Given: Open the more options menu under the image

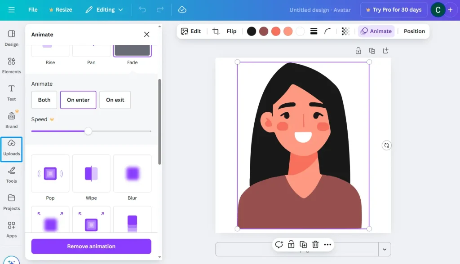Looking at the screenshot, I should click(x=327, y=244).
